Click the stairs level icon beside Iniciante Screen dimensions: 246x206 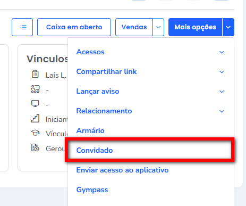pyautogui.click(x=35, y=118)
